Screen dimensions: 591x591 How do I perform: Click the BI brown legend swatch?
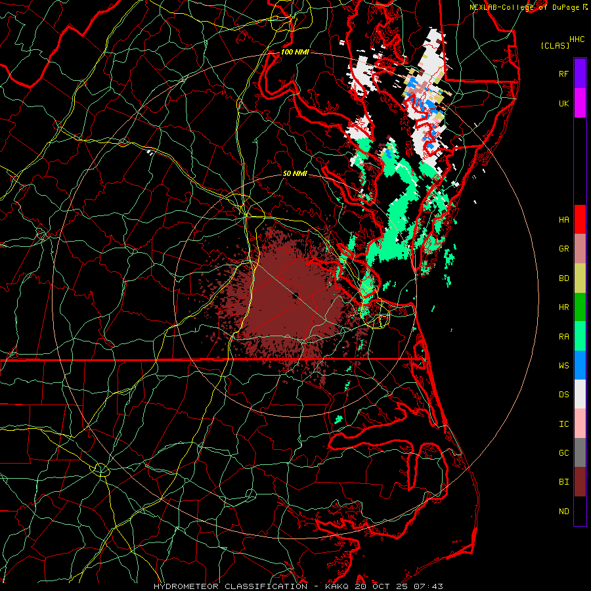[x=580, y=482]
